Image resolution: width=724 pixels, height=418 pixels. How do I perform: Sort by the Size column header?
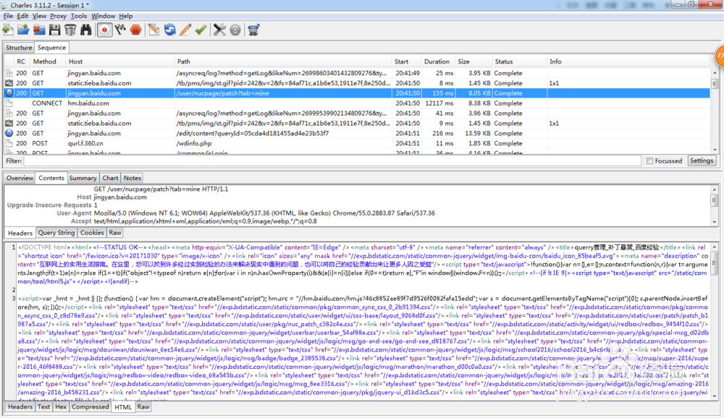[x=473, y=61]
